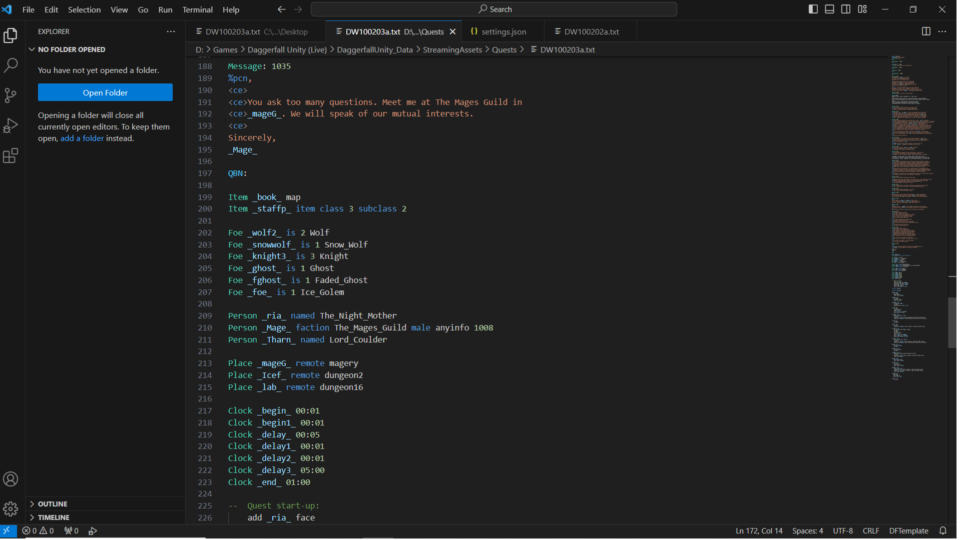Image resolution: width=961 pixels, height=540 pixels.
Task: Toggle the primary side bar layout icon
Action: pyautogui.click(x=813, y=9)
